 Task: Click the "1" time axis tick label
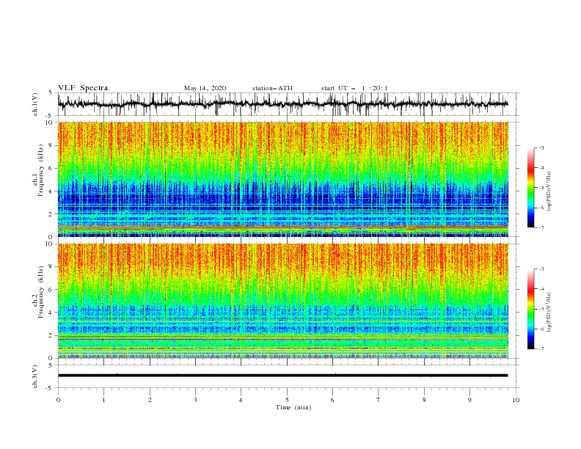pyautogui.click(x=103, y=400)
